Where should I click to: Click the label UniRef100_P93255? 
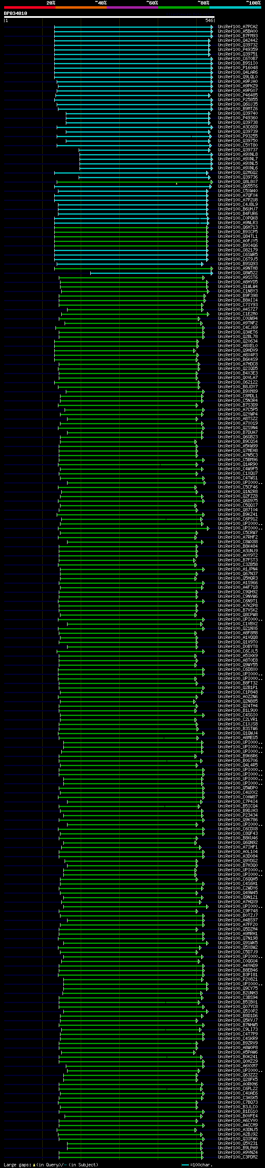pyautogui.click(x=238, y=136)
